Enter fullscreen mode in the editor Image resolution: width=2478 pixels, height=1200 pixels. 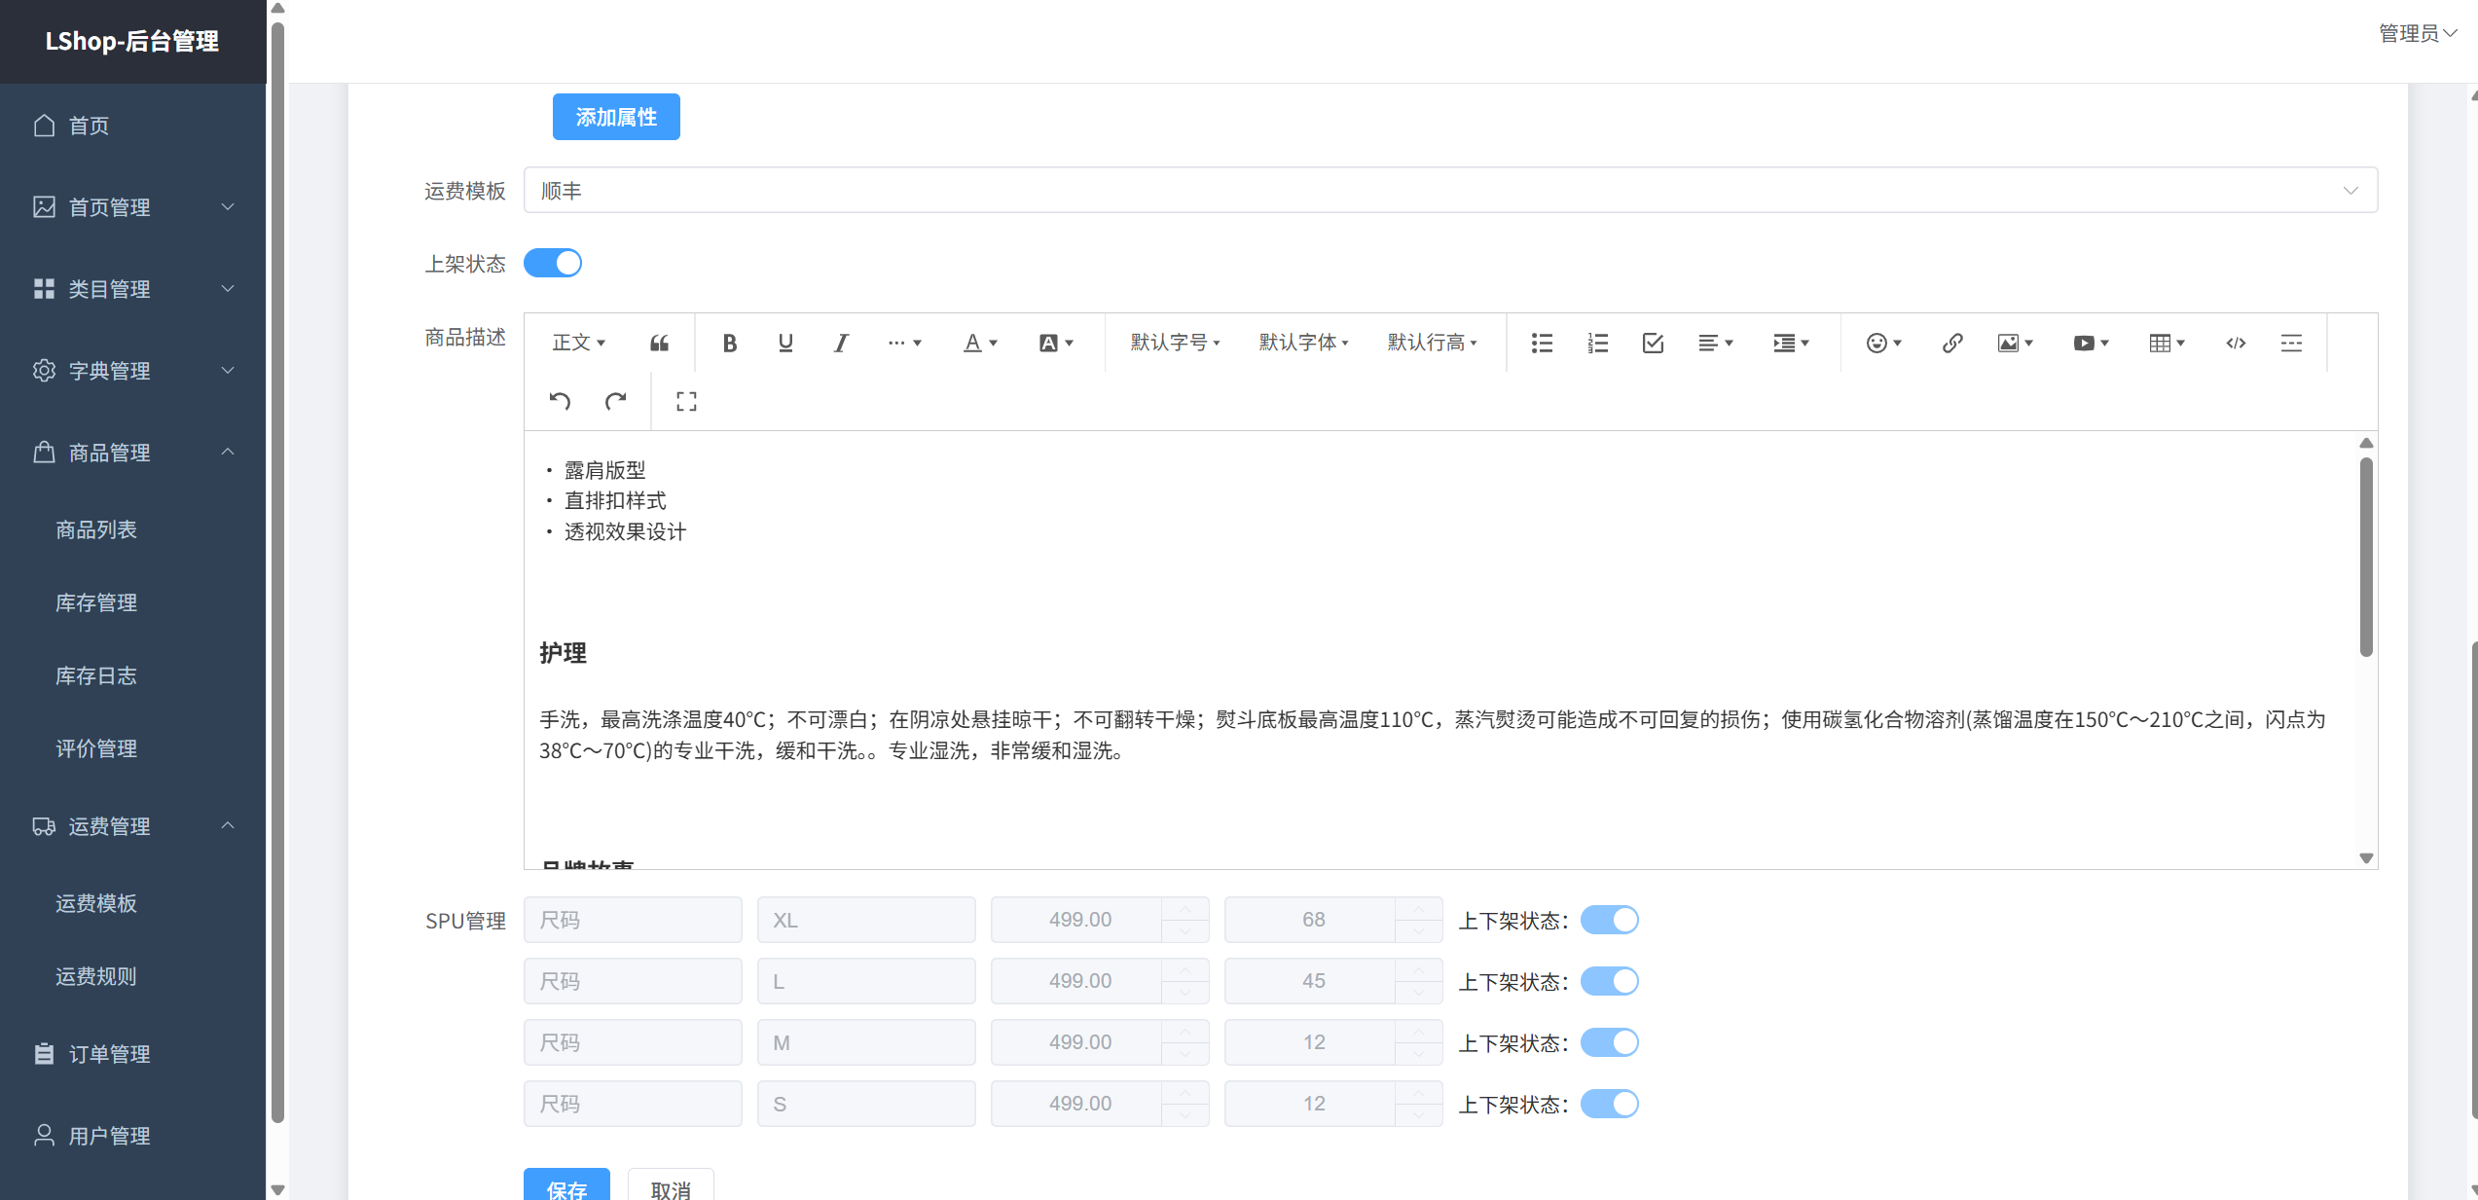(686, 401)
